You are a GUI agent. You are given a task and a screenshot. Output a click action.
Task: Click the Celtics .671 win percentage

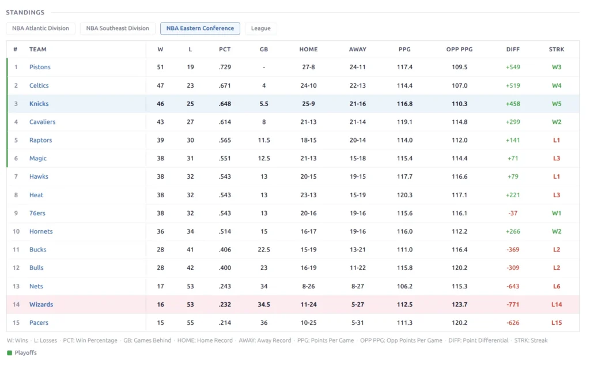coord(225,85)
